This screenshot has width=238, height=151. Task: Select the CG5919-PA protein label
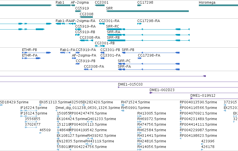click(x=86, y=50)
